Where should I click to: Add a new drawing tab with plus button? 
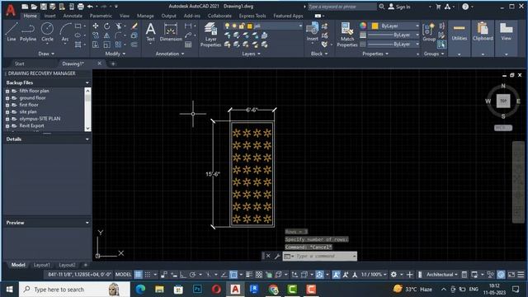point(113,64)
